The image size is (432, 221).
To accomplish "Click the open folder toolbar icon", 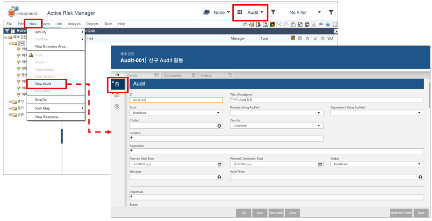I will click(x=252, y=24).
